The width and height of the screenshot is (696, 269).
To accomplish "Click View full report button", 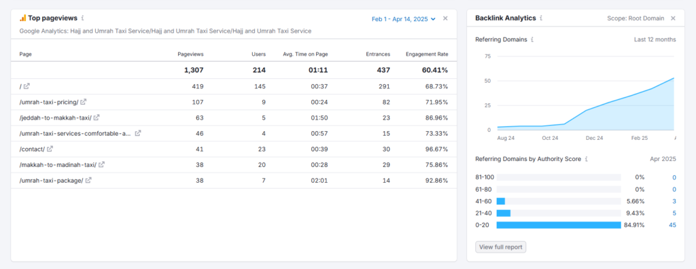I will 501,247.
